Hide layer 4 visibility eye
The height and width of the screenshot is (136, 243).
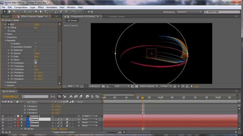(3, 122)
